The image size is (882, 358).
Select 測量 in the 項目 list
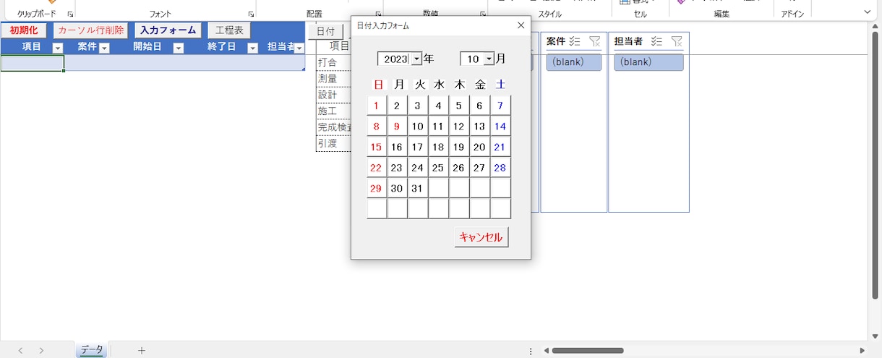(334, 79)
